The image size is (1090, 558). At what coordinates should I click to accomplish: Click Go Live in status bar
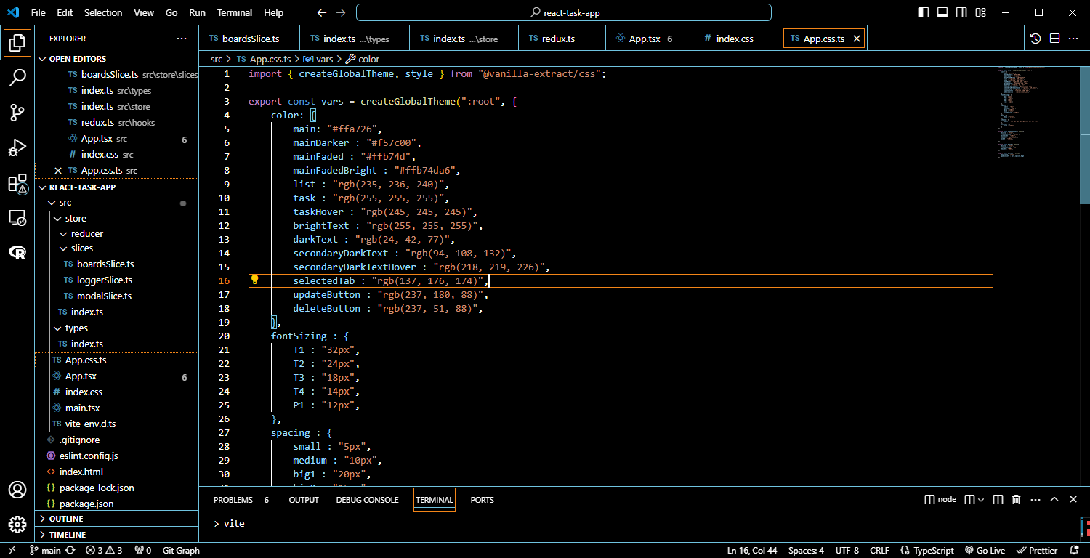(985, 550)
